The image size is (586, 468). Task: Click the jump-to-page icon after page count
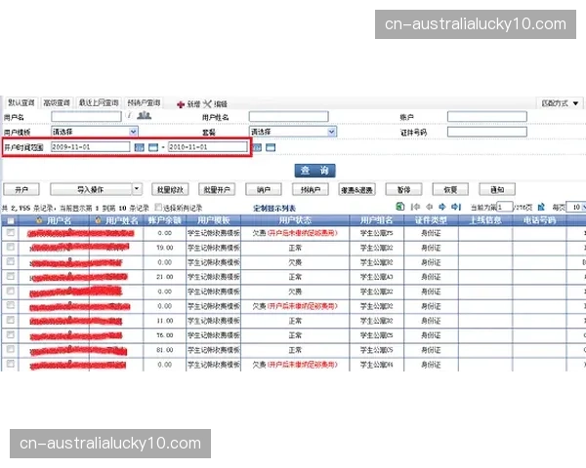[x=541, y=207]
